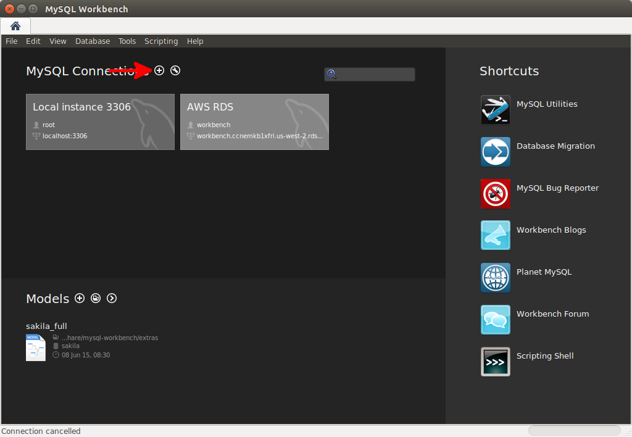This screenshot has height=437, width=632.
Task: Open the manage connections wrench icon
Action: 175,70
